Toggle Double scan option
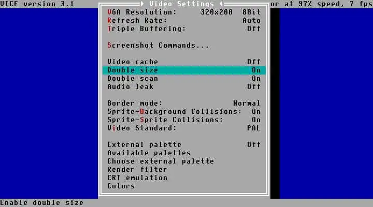 [x=184, y=79]
